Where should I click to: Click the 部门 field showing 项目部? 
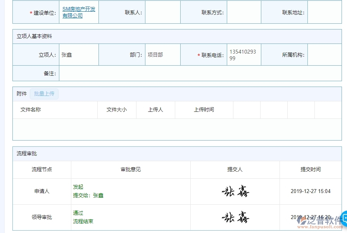[163, 54]
